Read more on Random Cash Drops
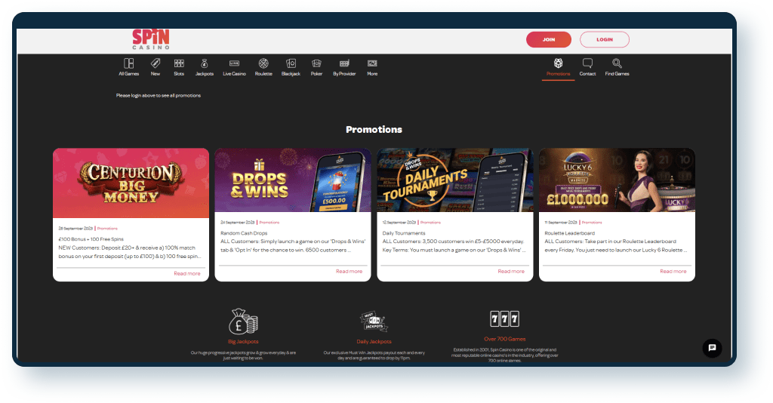Viewport: 773px width, 403px height. (349, 272)
